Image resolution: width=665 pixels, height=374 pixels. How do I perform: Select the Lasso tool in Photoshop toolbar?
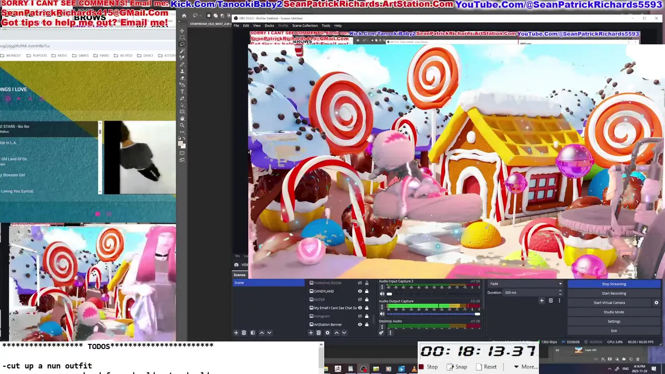[x=182, y=44]
